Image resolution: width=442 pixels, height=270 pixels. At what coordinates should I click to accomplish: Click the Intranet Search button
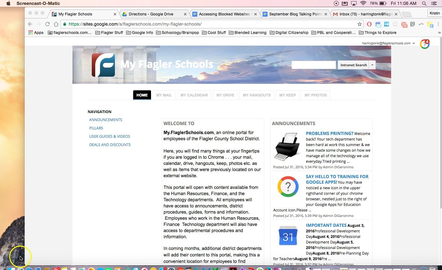[354, 65]
